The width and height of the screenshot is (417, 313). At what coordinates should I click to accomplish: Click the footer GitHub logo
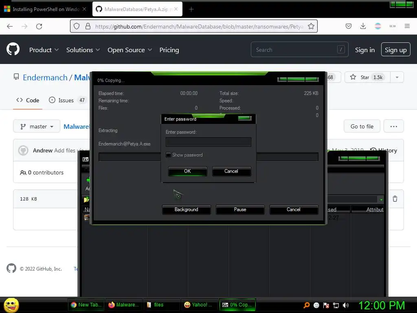tap(11, 268)
